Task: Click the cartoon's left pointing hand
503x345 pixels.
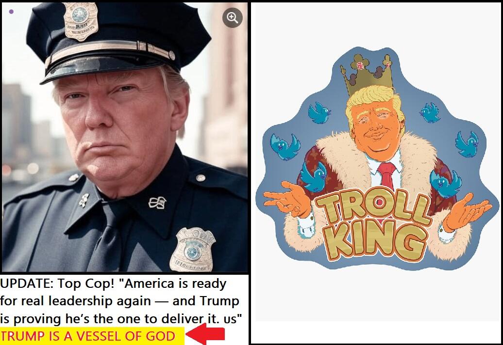Action: tap(287, 199)
